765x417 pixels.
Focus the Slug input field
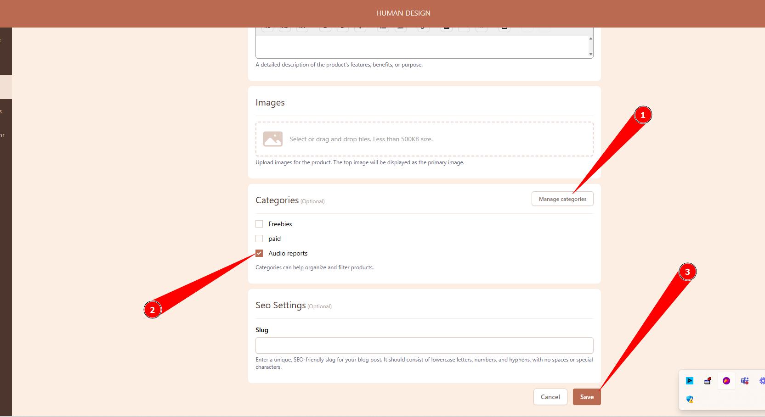(424, 345)
